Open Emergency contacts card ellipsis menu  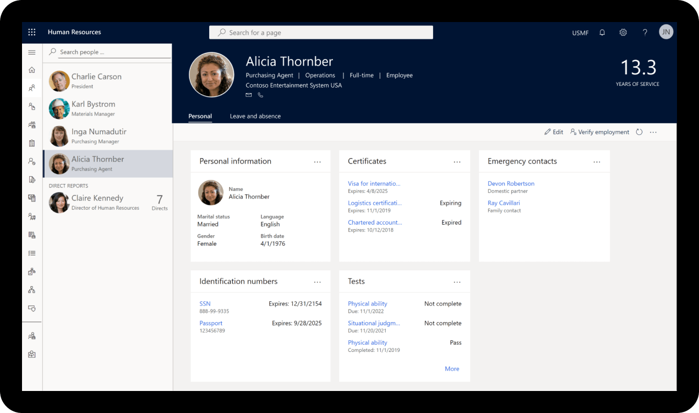pos(597,162)
